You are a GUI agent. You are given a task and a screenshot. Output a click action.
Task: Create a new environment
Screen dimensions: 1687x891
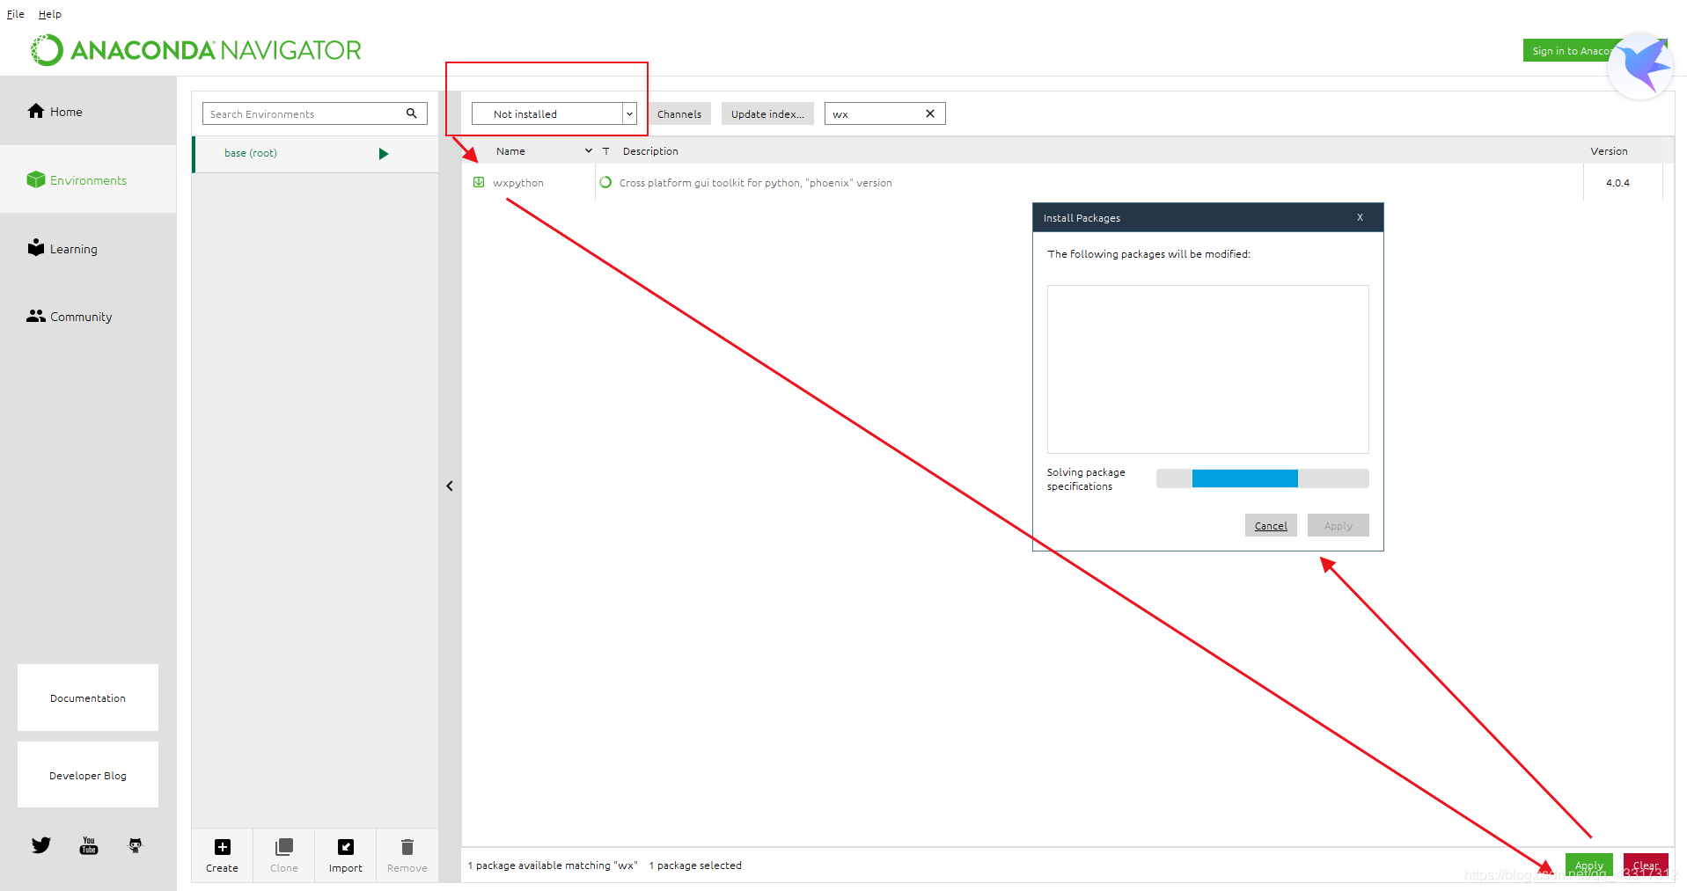point(223,855)
